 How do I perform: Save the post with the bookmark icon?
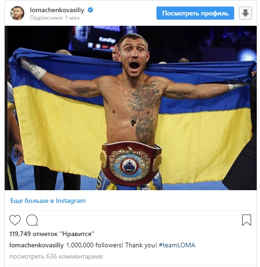(246, 220)
